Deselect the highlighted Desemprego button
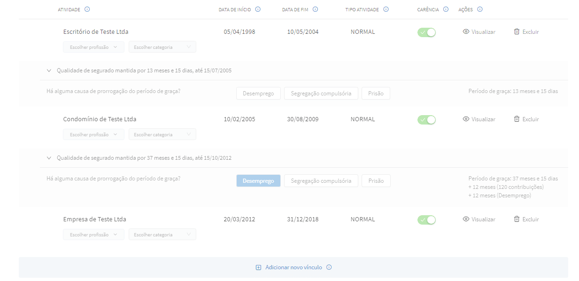Image resolution: width=579 pixels, height=281 pixels. [258, 181]
